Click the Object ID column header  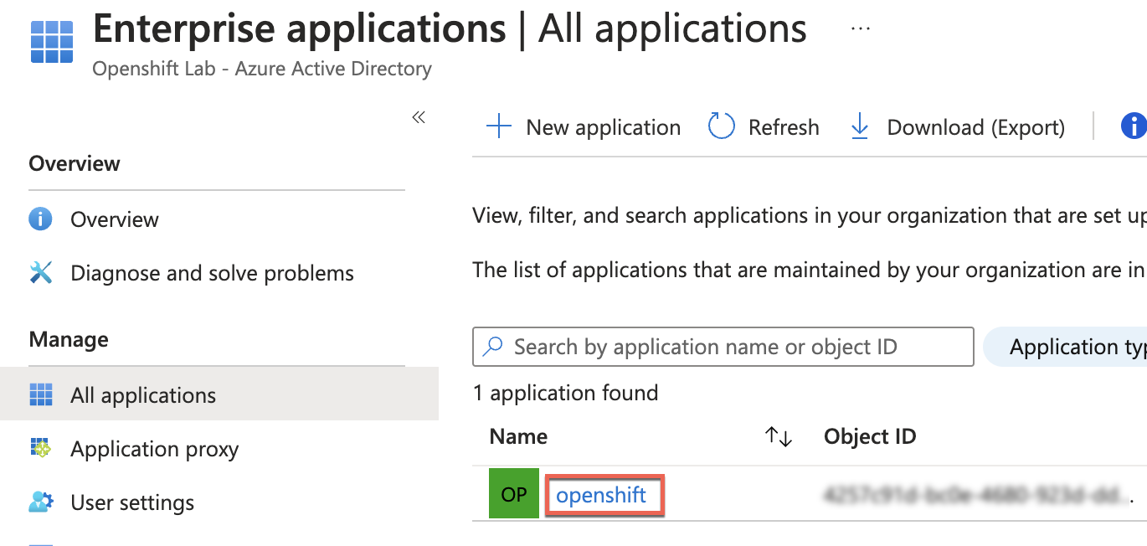coord(870,436)
